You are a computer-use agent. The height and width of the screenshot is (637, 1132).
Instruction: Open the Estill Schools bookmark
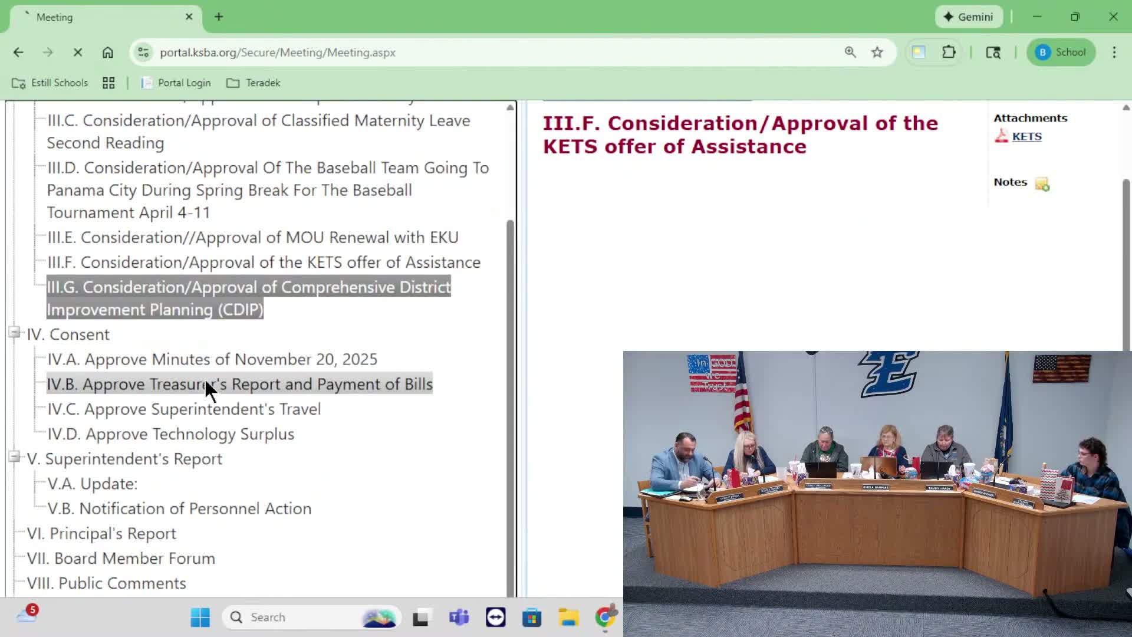click(x=50, y=83)
